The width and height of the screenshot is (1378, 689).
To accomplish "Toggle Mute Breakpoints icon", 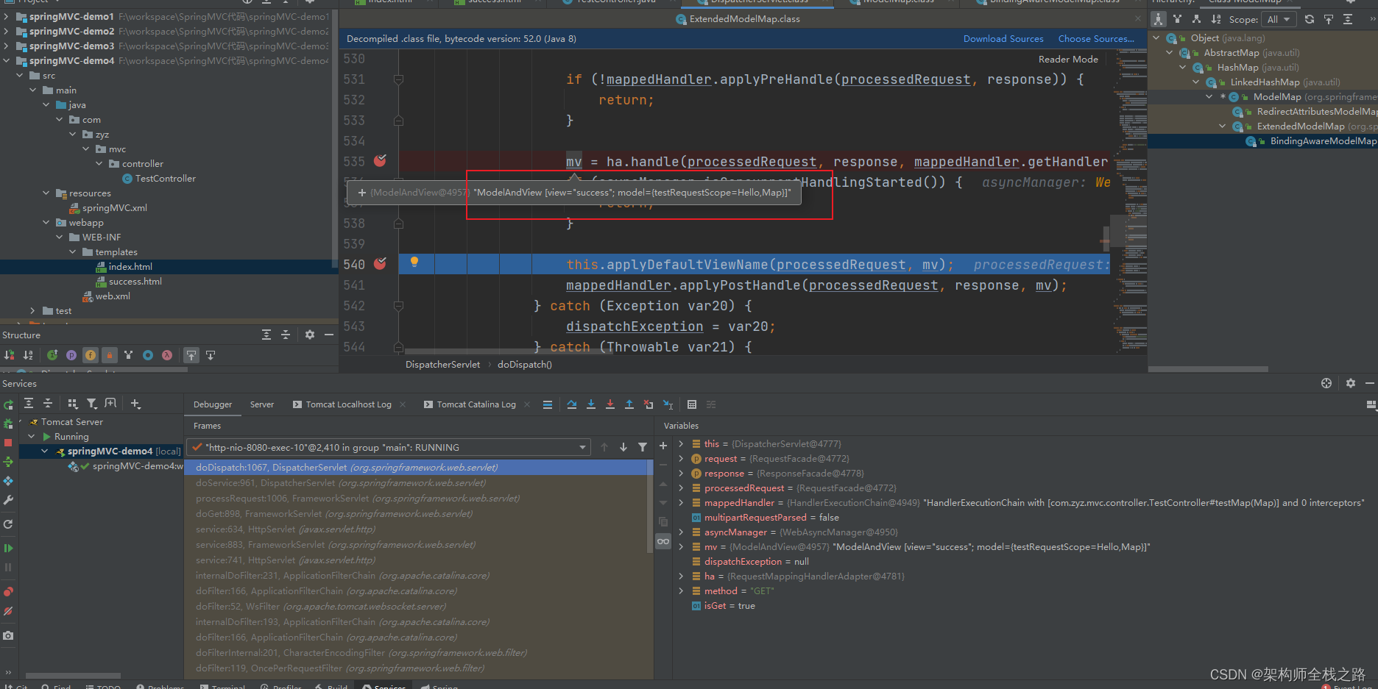I will point(8,611).
